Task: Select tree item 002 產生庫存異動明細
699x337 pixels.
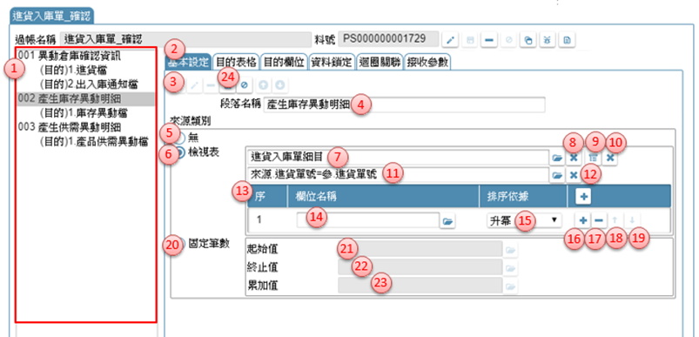Action: tap(86, 99)
